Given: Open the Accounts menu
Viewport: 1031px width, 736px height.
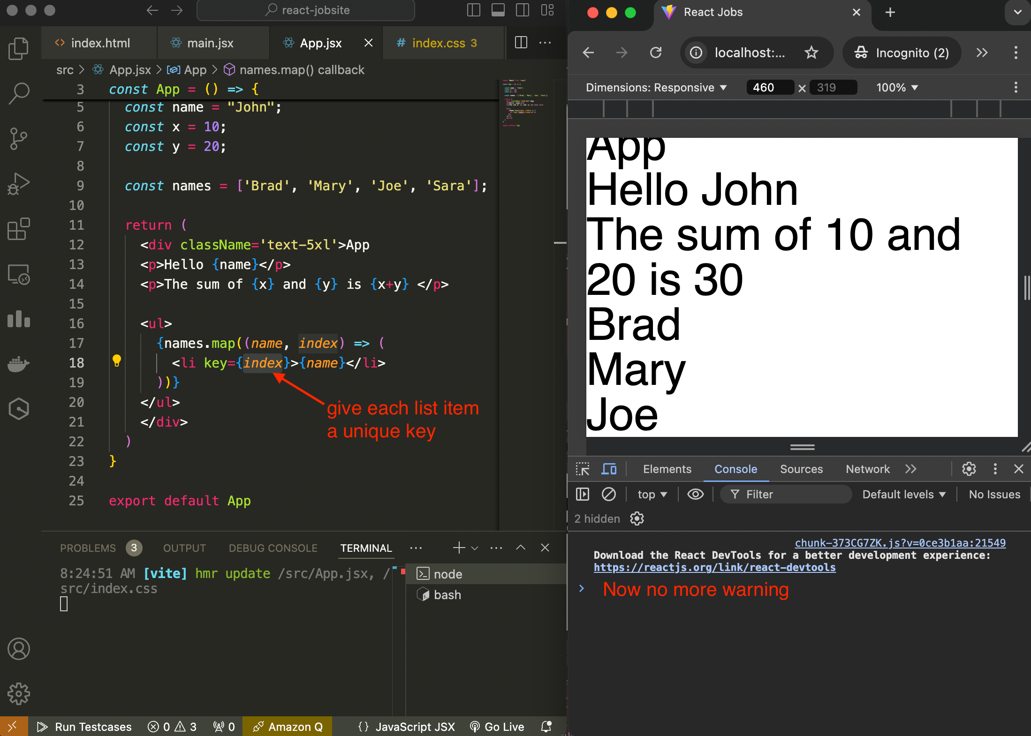Looking at the screenshot, I should [19, 649].
